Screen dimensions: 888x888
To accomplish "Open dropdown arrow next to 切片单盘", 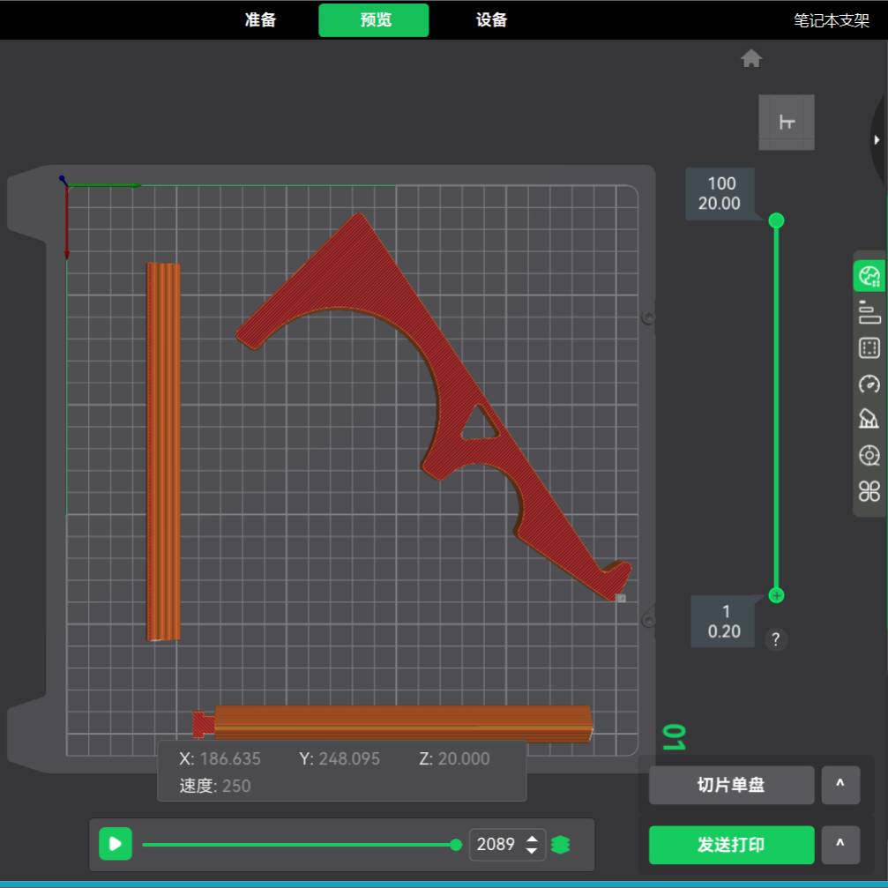I will tap(840, 785).
